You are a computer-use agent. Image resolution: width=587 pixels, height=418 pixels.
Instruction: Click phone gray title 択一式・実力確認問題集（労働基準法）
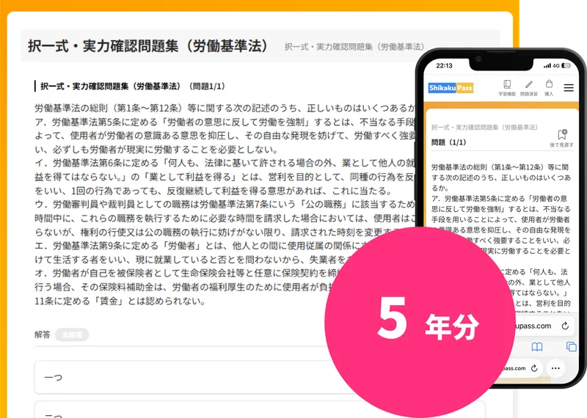[x=484, y=128]
